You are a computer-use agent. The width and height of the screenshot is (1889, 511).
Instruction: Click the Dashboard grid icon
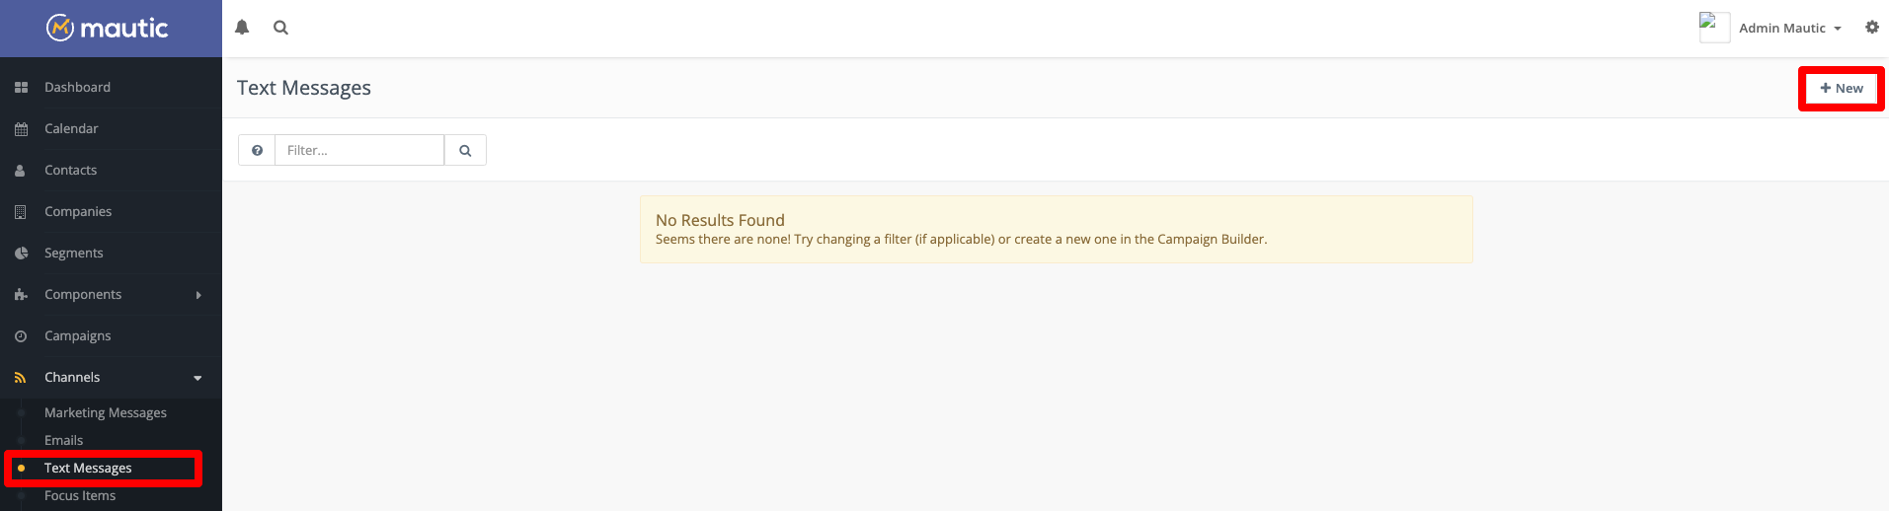click(21, 88)
